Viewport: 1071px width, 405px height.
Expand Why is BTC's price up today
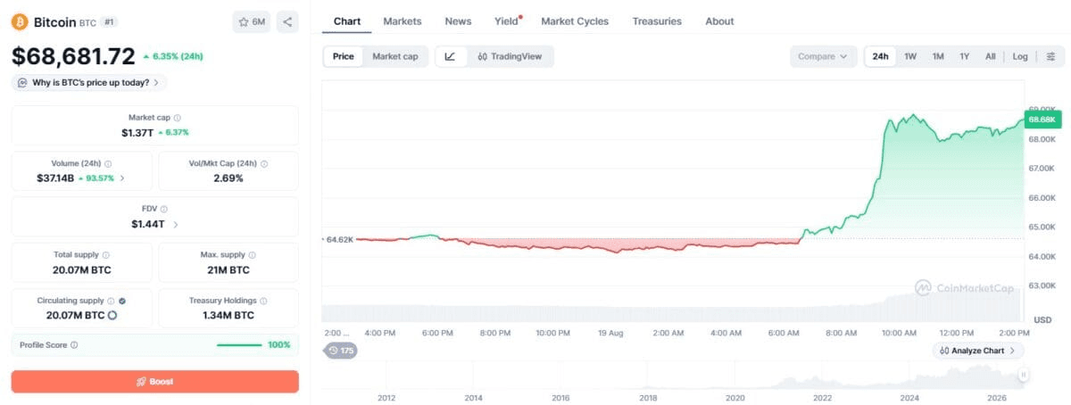[89, 83]
